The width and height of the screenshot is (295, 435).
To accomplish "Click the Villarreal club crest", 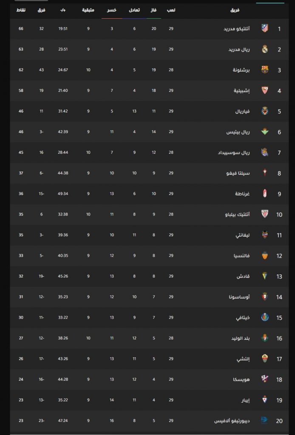I will [265, 111].
